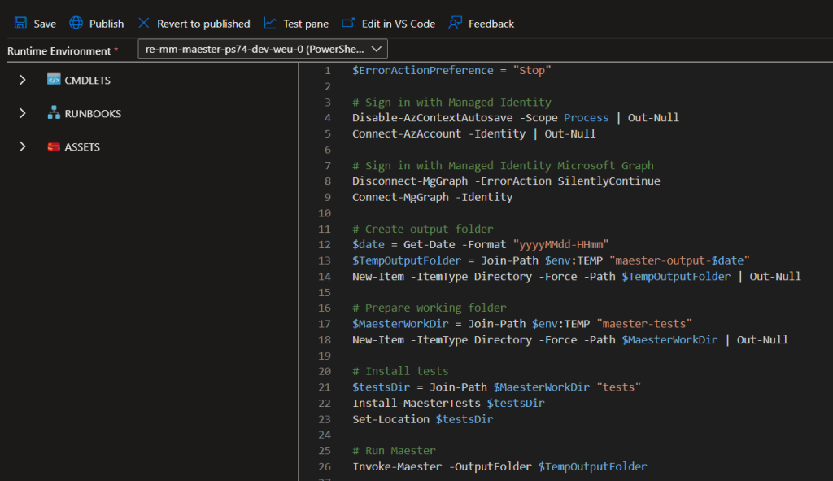Screen dimensions: 833x481
Task: Click the Test pane chart icon
Action: (x=270, y=23)
